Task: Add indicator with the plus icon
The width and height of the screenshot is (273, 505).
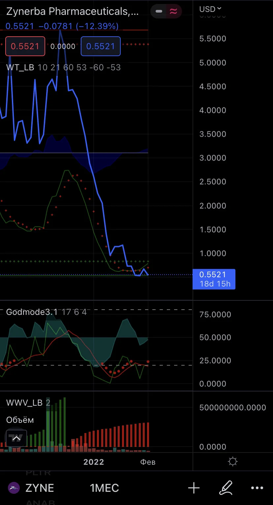Action: click(x=194, y=488)
